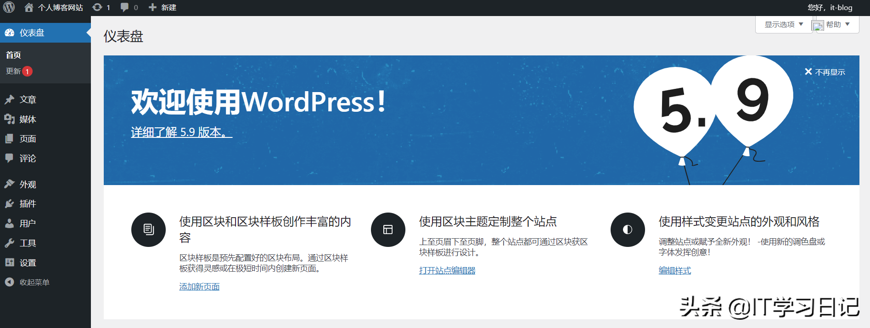Screen dimensions: 870x328
Task: Click the WordPress logo in admin bar
Action: (x=9, y=7)
